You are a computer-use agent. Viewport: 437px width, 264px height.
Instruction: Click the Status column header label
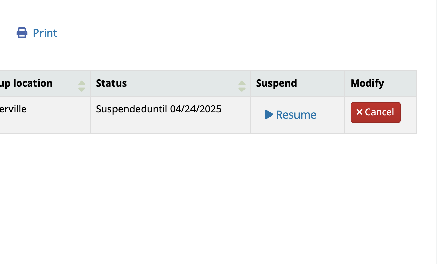pos(111,83)
